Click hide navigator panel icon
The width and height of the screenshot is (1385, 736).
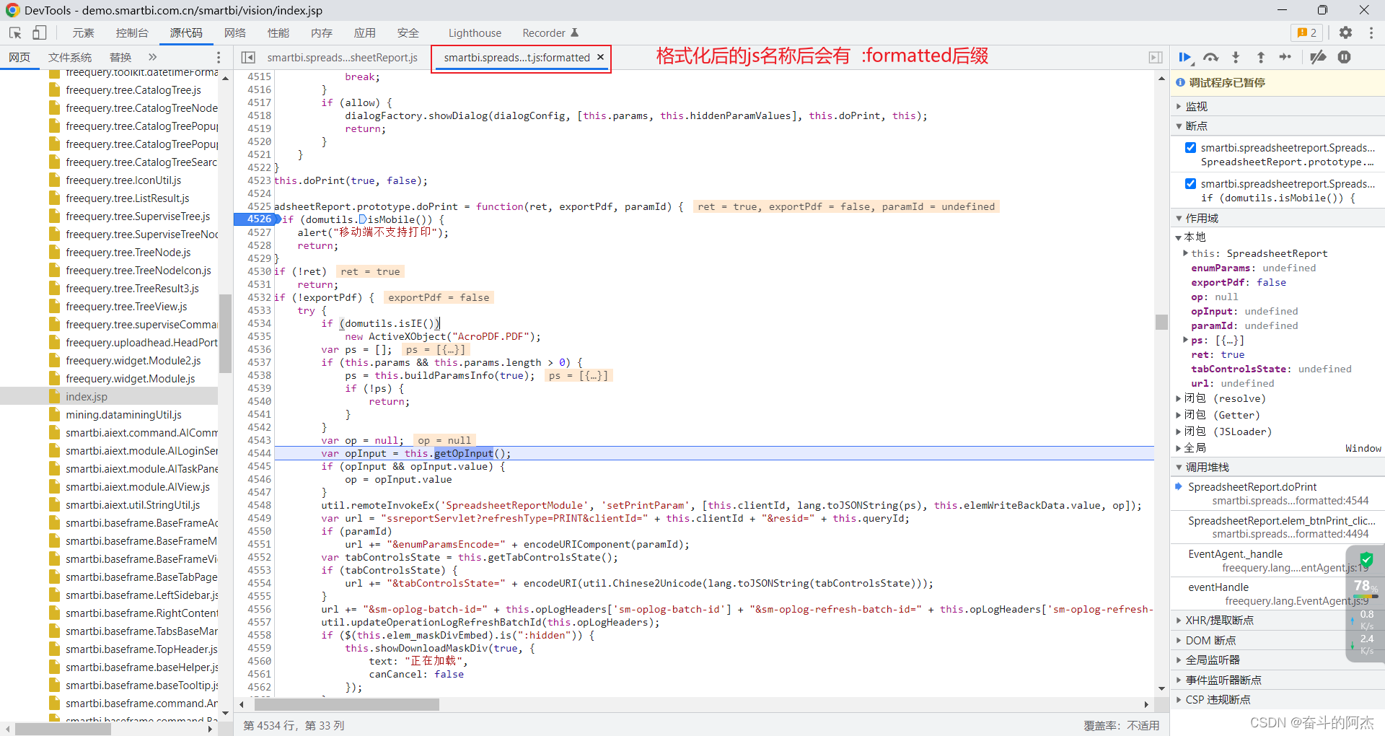pyautogui.click(x=248, y=57)
